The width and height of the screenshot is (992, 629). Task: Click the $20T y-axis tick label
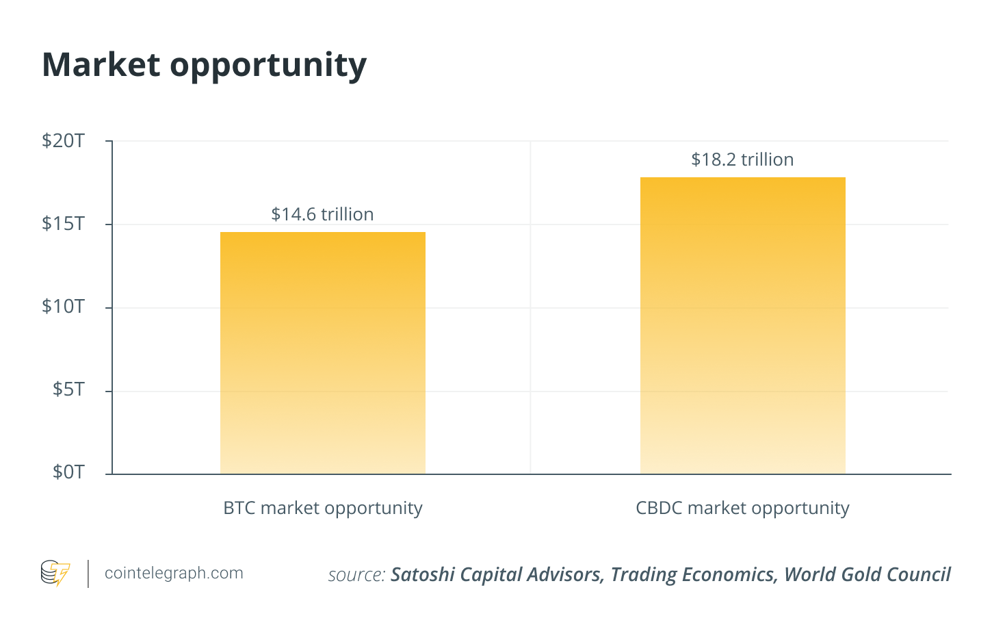coord(64,141)
